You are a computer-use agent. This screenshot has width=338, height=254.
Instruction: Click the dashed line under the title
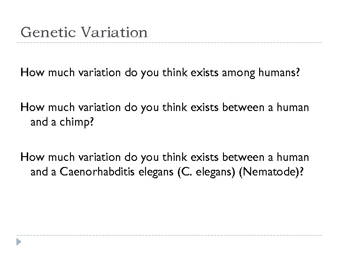(x=169, y=43)
